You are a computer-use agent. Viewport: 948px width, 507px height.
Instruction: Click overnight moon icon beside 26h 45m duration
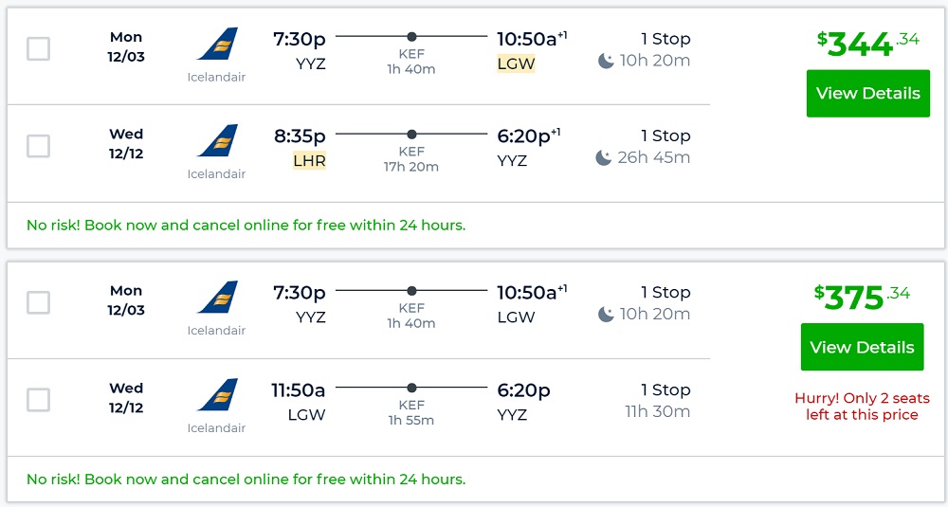[x=604, y=157]
